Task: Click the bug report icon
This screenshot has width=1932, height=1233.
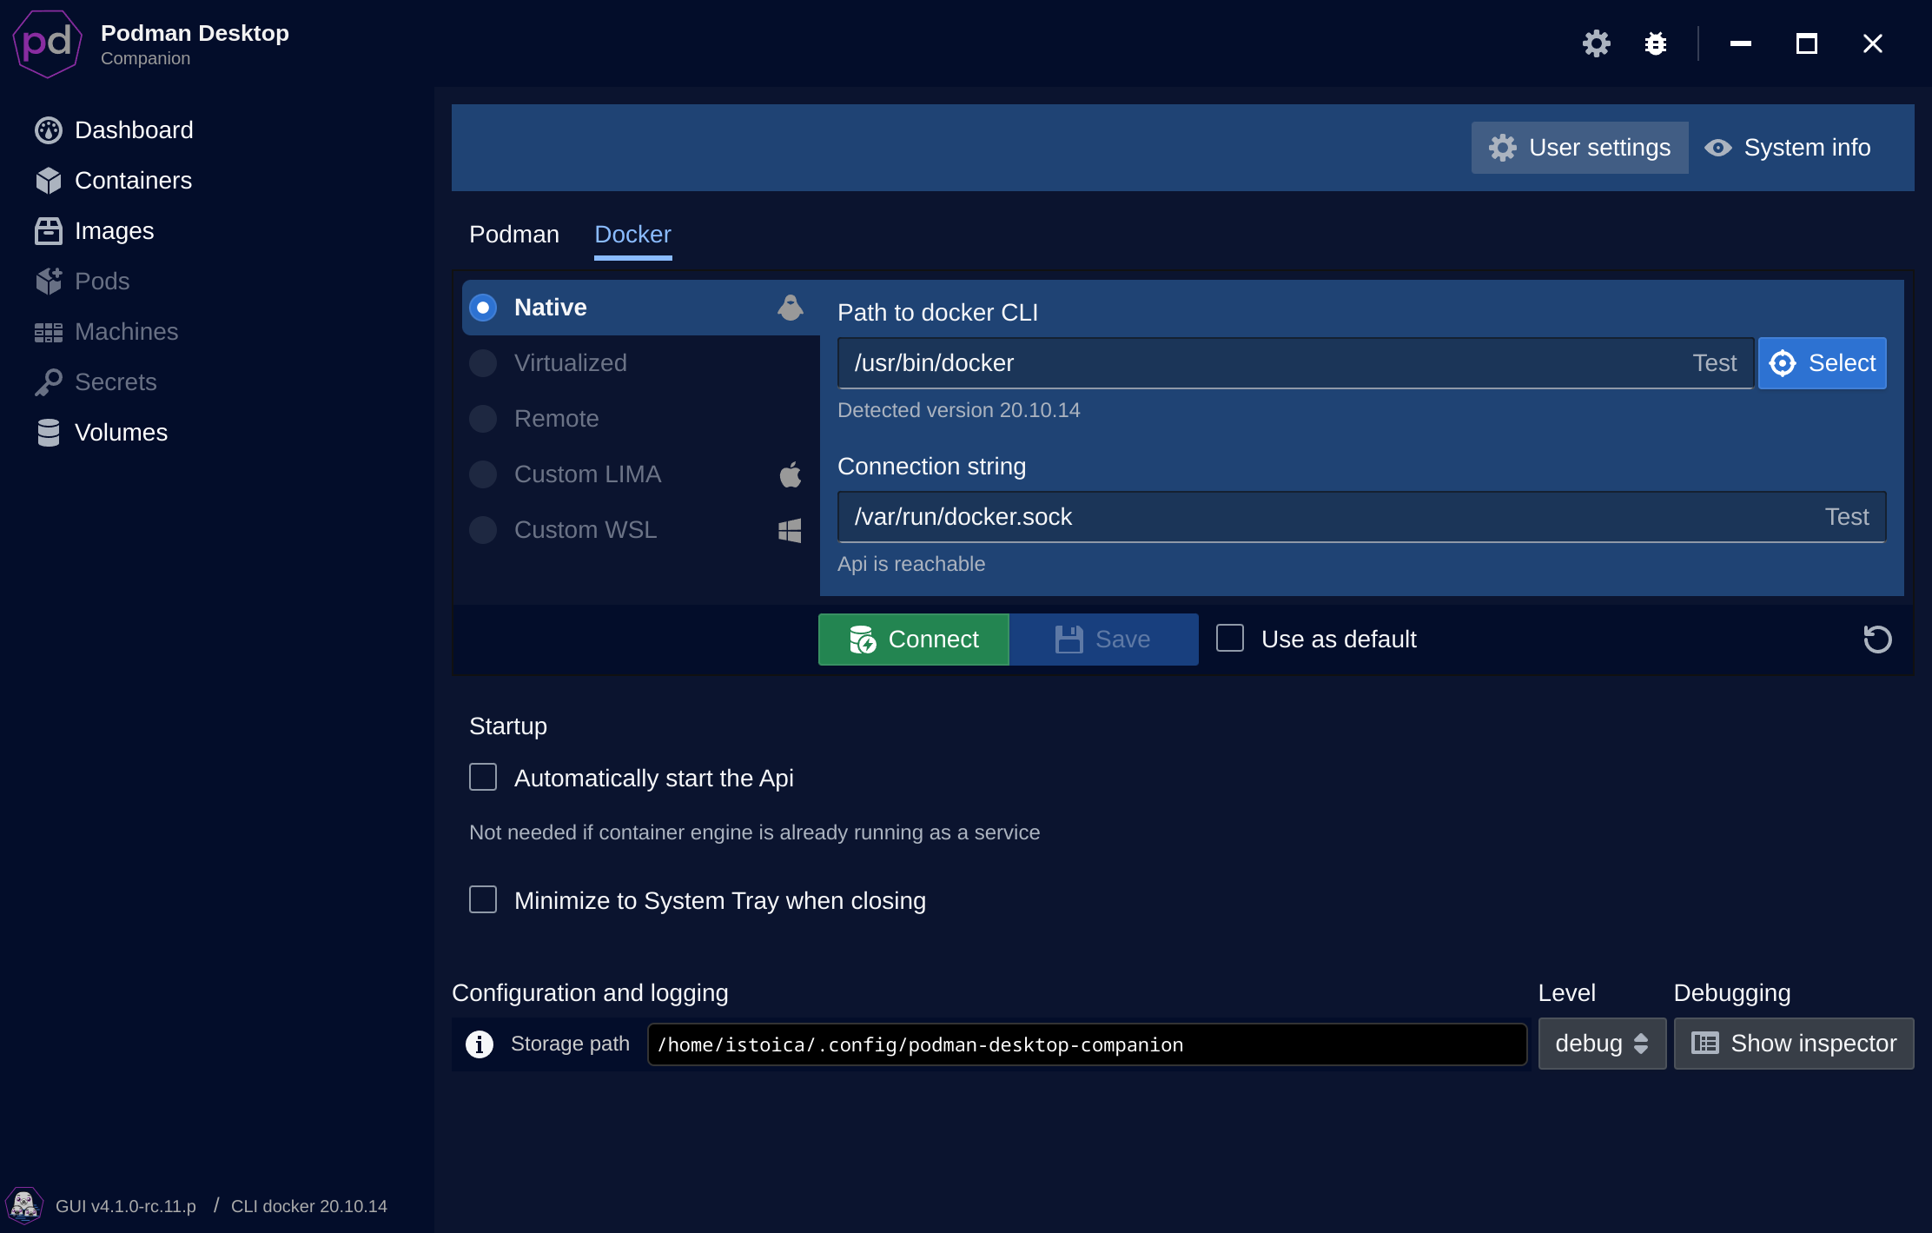Action: (x=1656, y=43)
